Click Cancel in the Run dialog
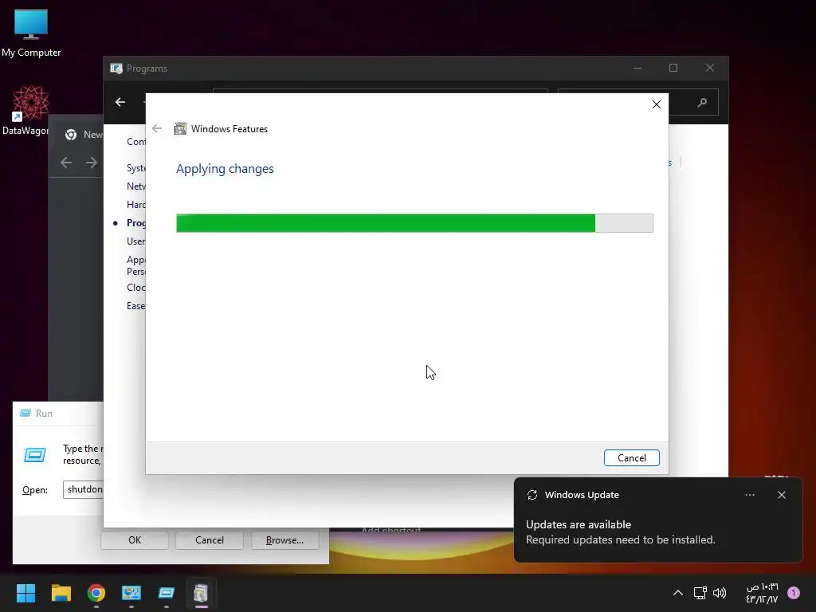Screen dimensions: 816x612 pos(210,540)
